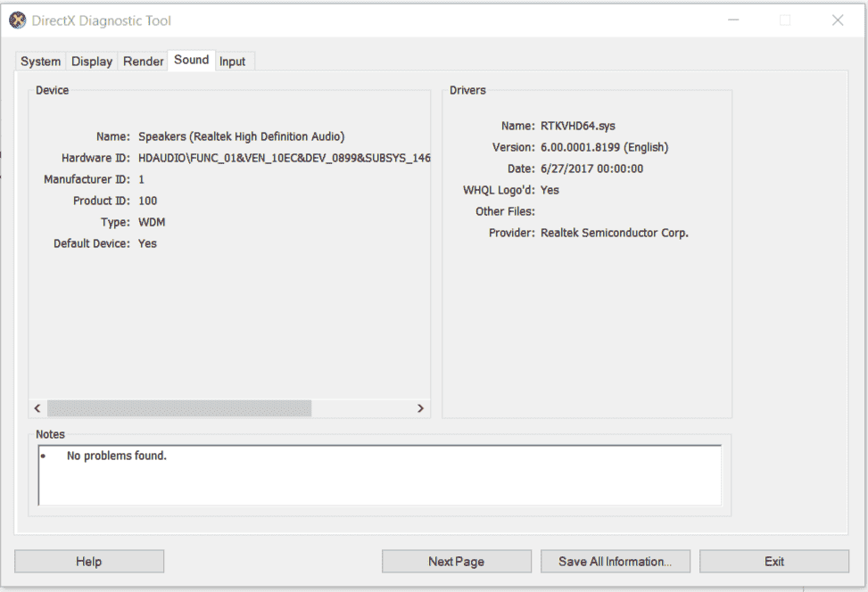Click driver version 6.00.0001.8199 (English)
This screenshot has height=592, width=868.
(605, 147)
